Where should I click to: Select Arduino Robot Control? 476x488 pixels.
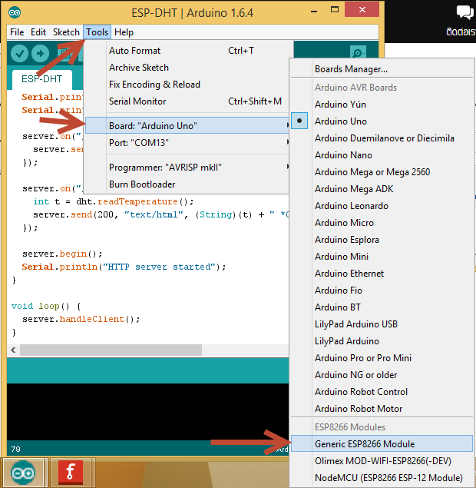(382, 391)
